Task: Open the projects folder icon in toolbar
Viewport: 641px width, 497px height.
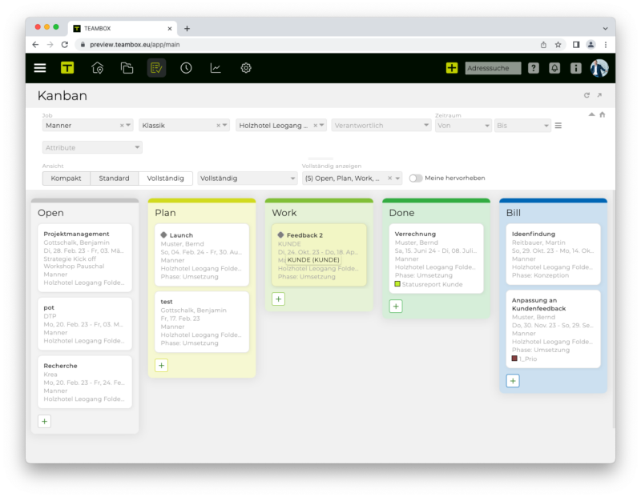Action: [x=127, y=68]
